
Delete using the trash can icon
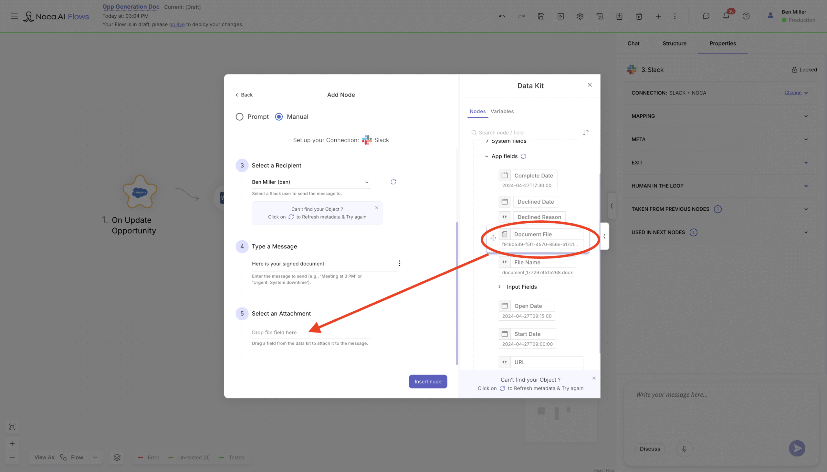click(639, 16)
